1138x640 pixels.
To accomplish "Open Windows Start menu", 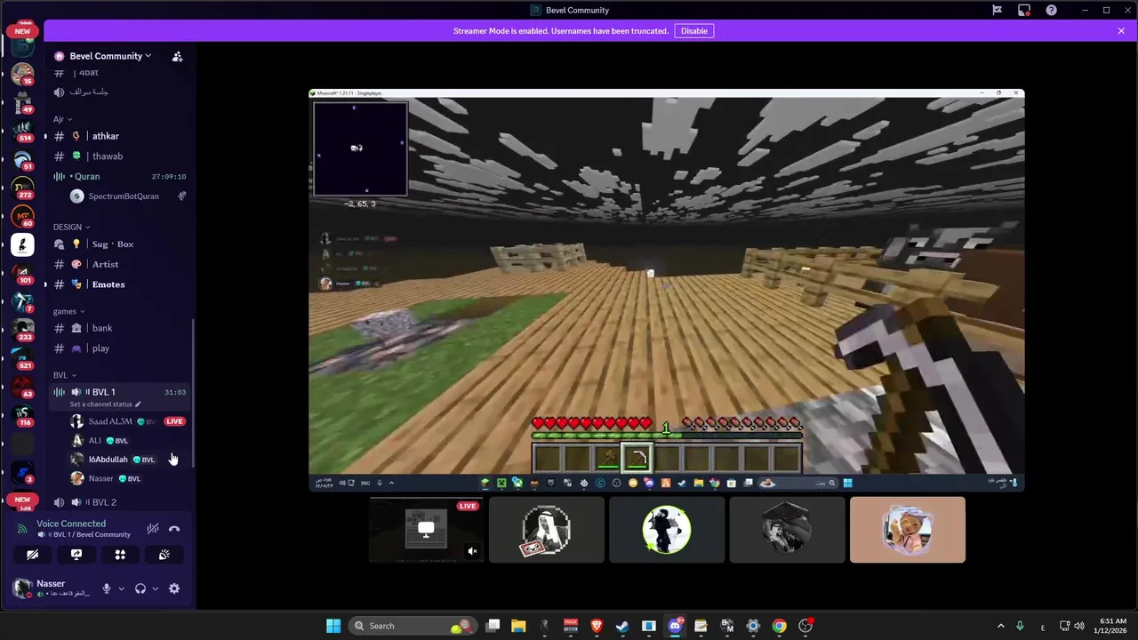I will (x=333, y=626).
